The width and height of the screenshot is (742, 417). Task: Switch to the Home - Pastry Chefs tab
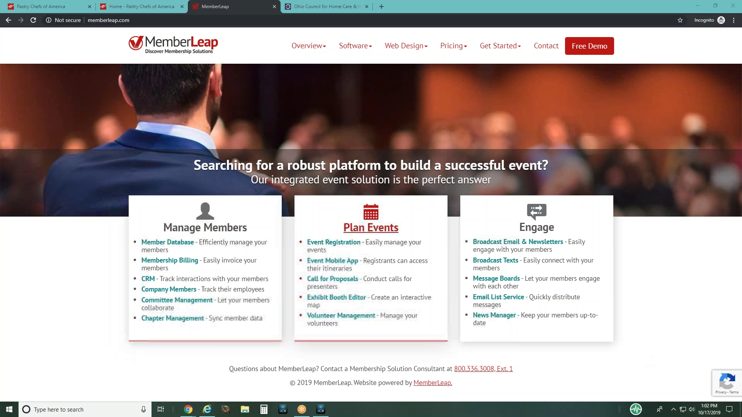(x=141, y=7)
